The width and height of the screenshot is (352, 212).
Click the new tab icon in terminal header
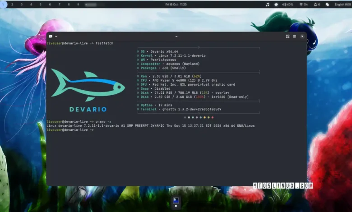[51, 37]
